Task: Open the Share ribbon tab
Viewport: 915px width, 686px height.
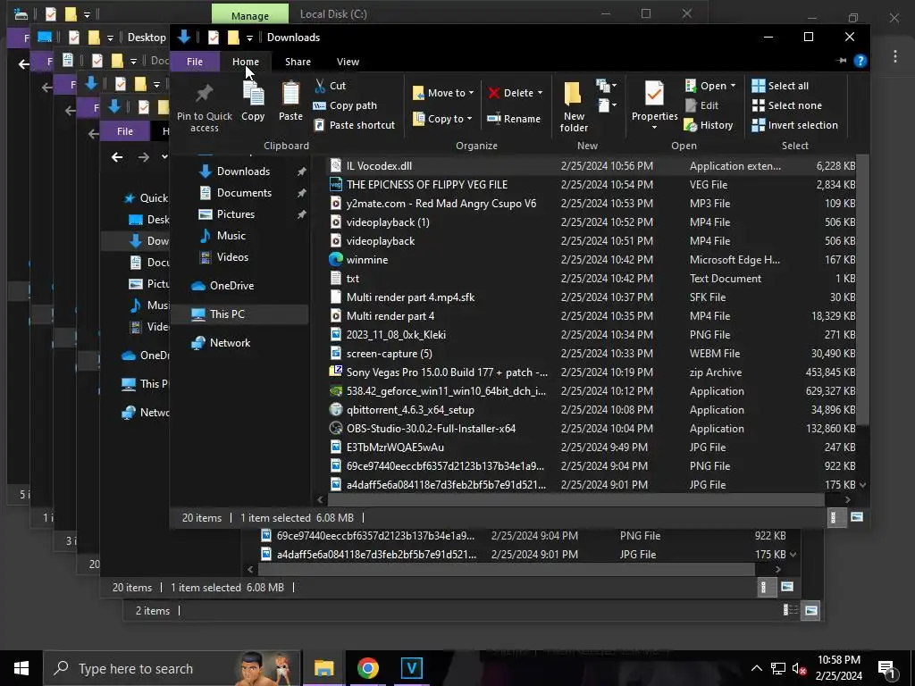Action: tap(298, 62)
